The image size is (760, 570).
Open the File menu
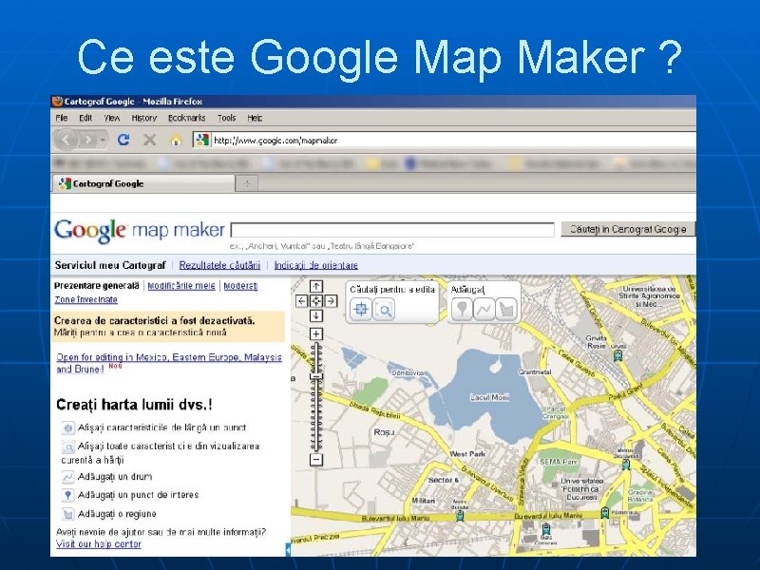coord(62,118)
